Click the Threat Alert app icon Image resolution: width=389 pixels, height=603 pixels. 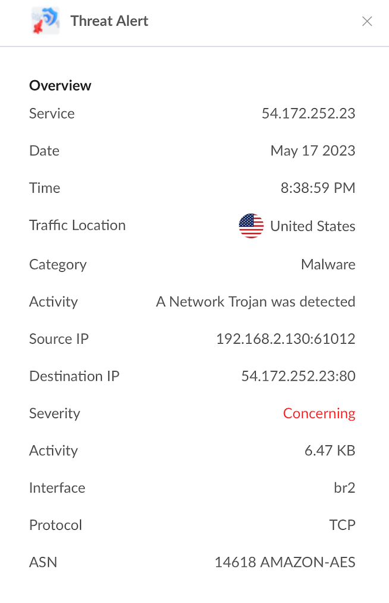tap(45, 21)
